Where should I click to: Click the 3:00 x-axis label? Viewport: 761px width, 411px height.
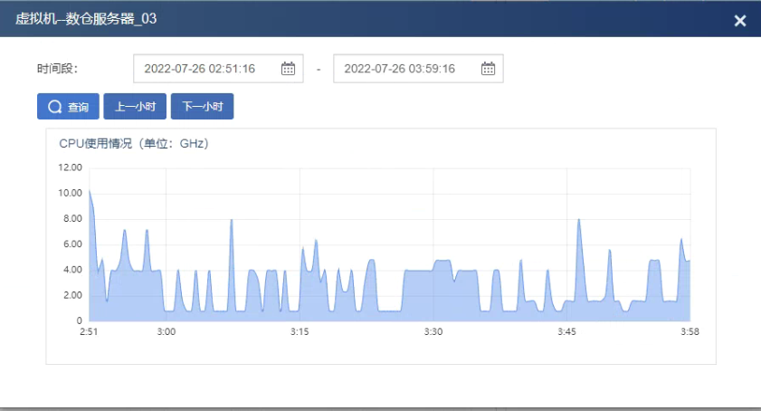[166, 332]
